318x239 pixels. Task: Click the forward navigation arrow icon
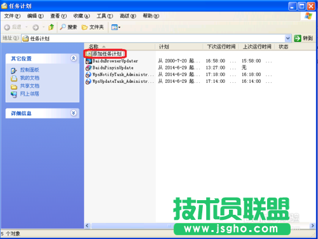click(36, 27)
